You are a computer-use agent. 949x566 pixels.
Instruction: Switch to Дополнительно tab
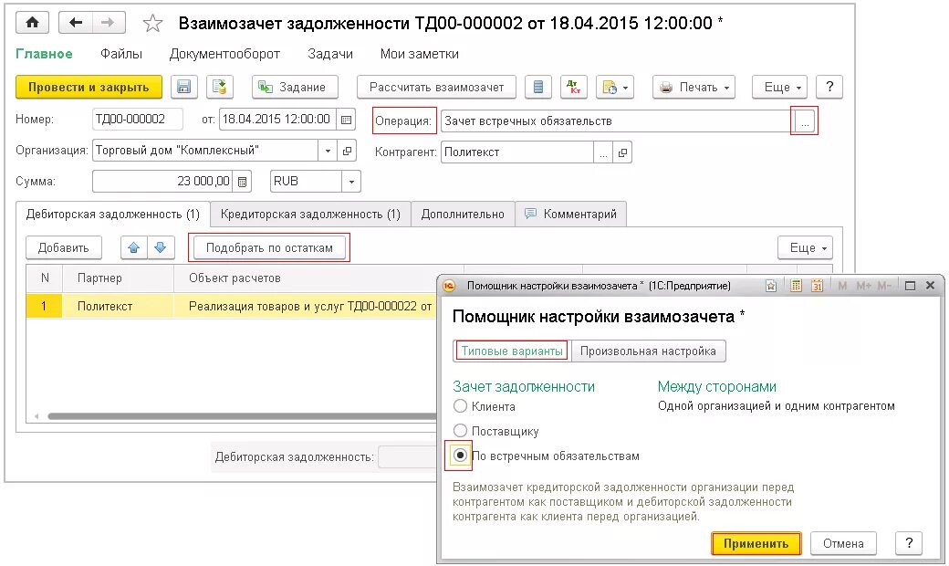pos(463,215)
